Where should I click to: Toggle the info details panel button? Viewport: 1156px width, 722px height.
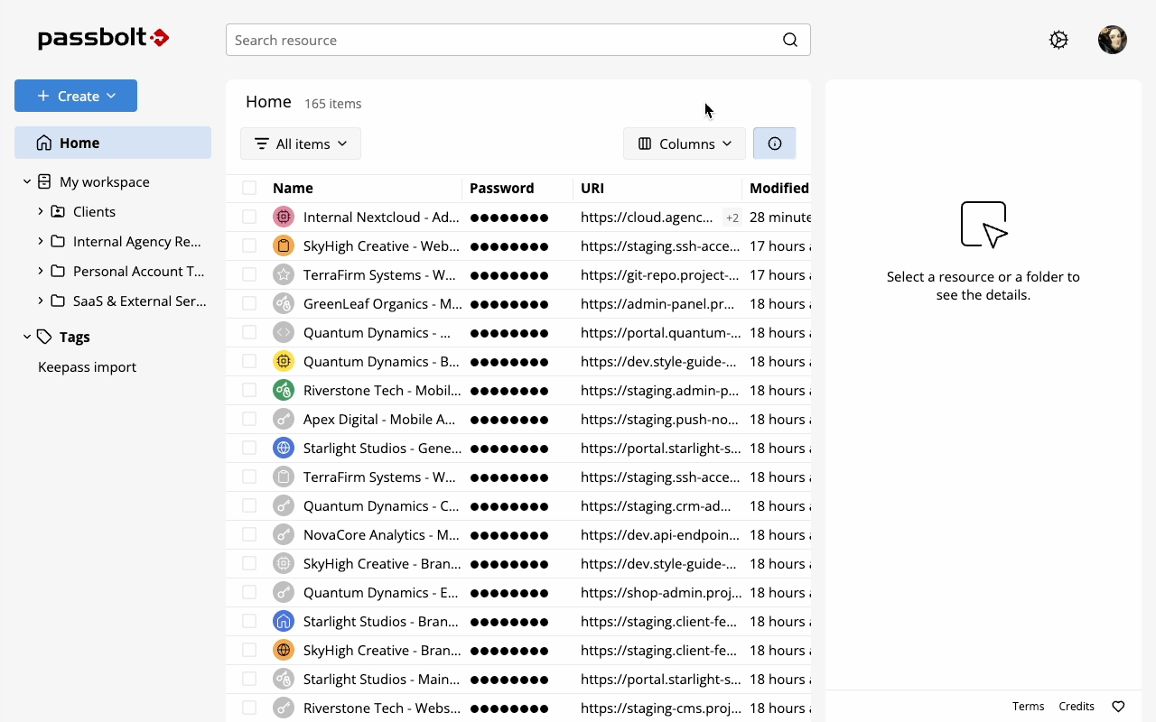pos(775,143)
